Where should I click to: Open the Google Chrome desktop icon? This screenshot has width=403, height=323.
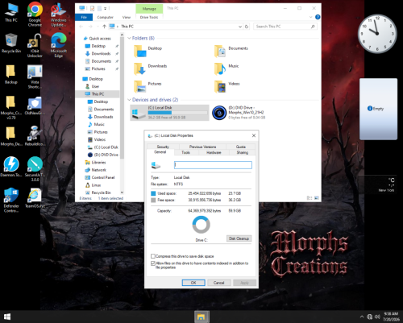pyautogui.click(x=35, y=14)
